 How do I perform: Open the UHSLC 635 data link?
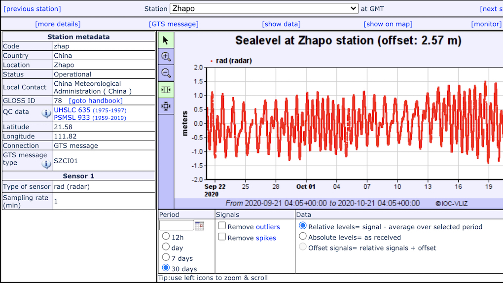(72, 110)
